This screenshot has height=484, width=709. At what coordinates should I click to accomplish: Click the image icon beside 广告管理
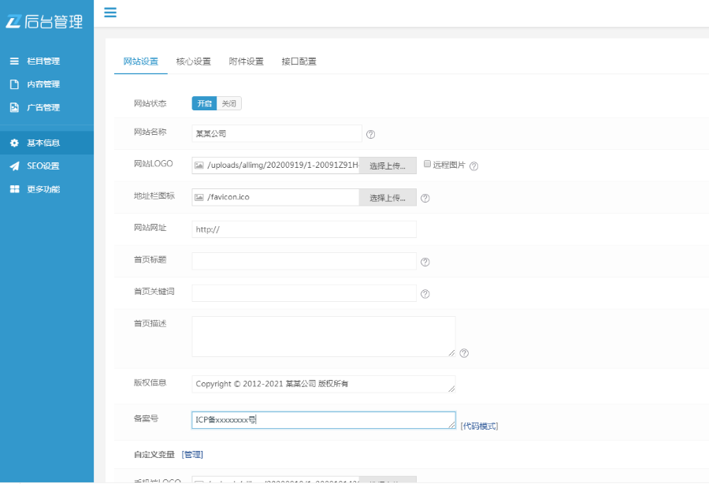pos(14,107)
